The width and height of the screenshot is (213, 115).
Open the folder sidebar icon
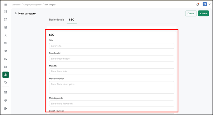click(x=6, y=67)
